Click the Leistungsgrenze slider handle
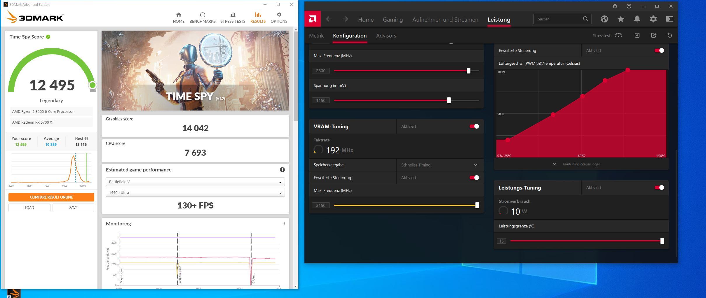This screenshot has height=298, width=706. point(662,241)
